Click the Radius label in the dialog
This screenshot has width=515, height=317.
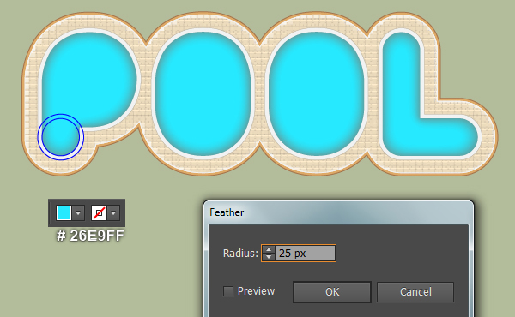click(240, 253)
